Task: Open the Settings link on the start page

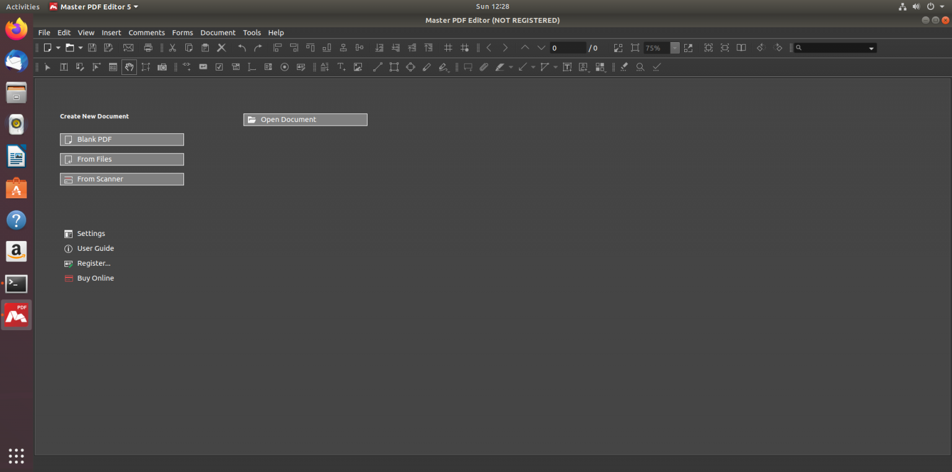Action: (x=90, y=234)
